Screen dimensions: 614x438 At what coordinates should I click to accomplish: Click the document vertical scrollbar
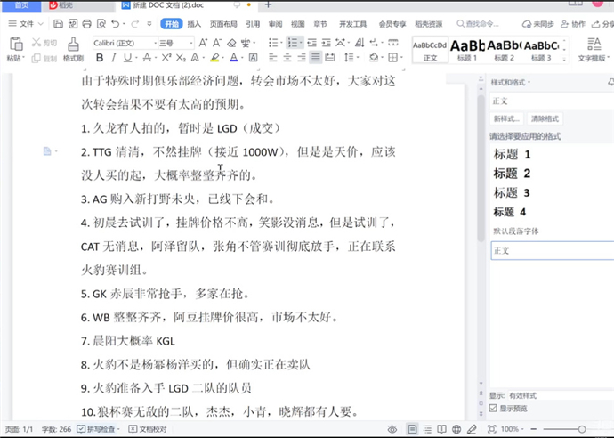481,167
